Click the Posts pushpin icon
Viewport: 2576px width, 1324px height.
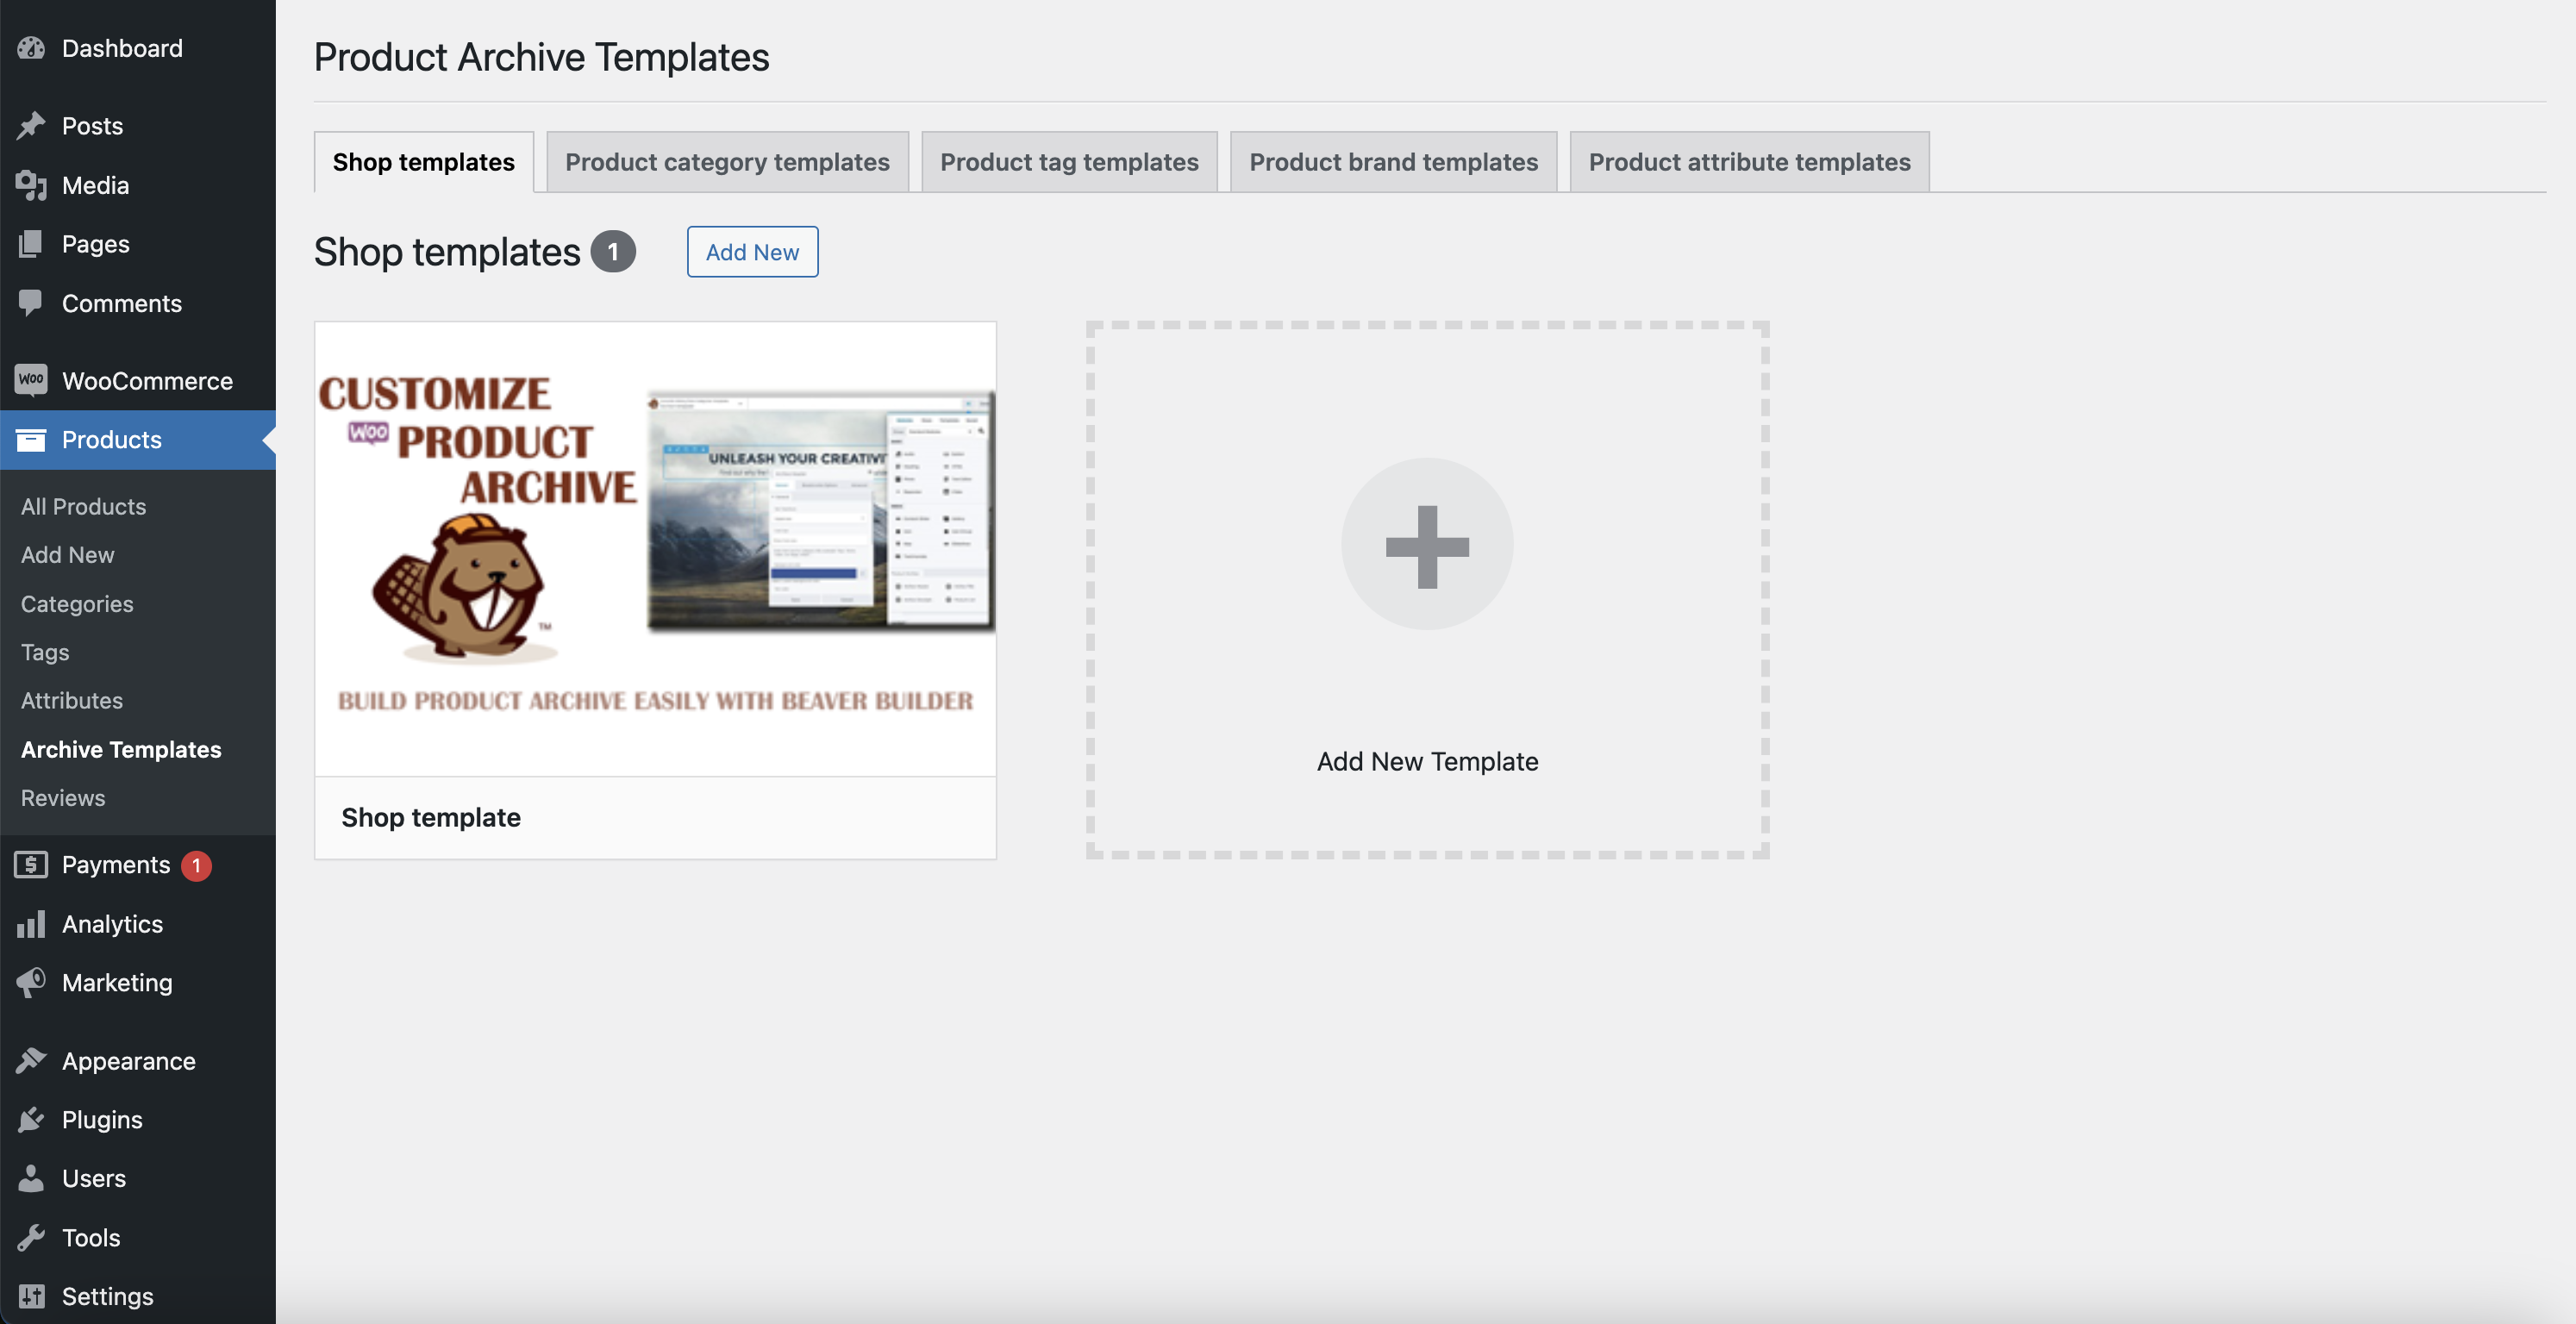(x=31, y=126)
